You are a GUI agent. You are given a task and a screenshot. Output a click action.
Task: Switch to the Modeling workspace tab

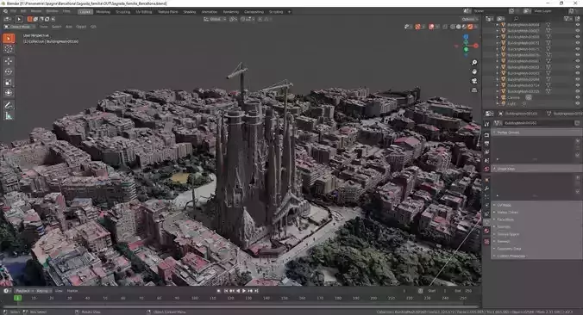[103, 12]
